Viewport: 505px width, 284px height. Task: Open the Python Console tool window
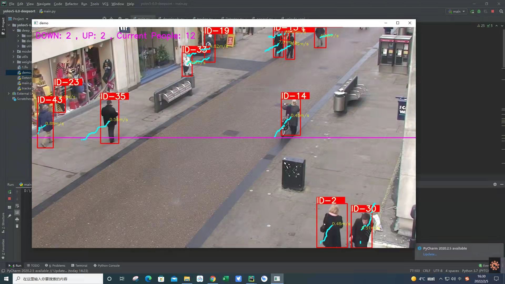[107, 266]
